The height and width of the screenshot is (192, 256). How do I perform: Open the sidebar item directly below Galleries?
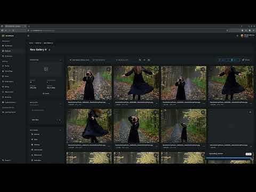point(12,56)
